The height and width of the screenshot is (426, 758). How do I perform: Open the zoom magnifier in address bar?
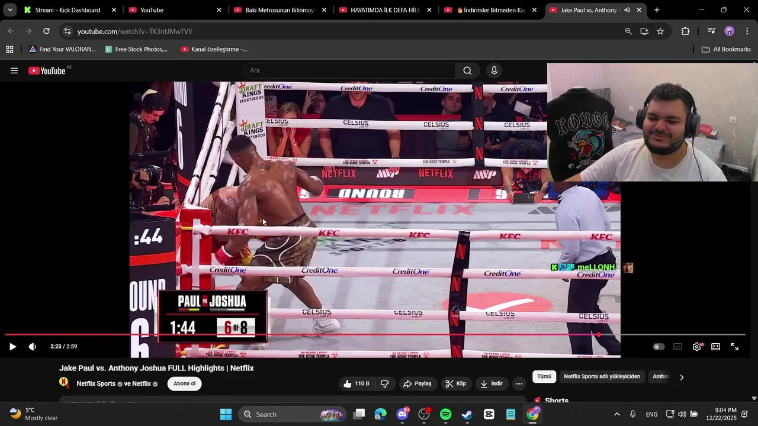click(628, 31)
